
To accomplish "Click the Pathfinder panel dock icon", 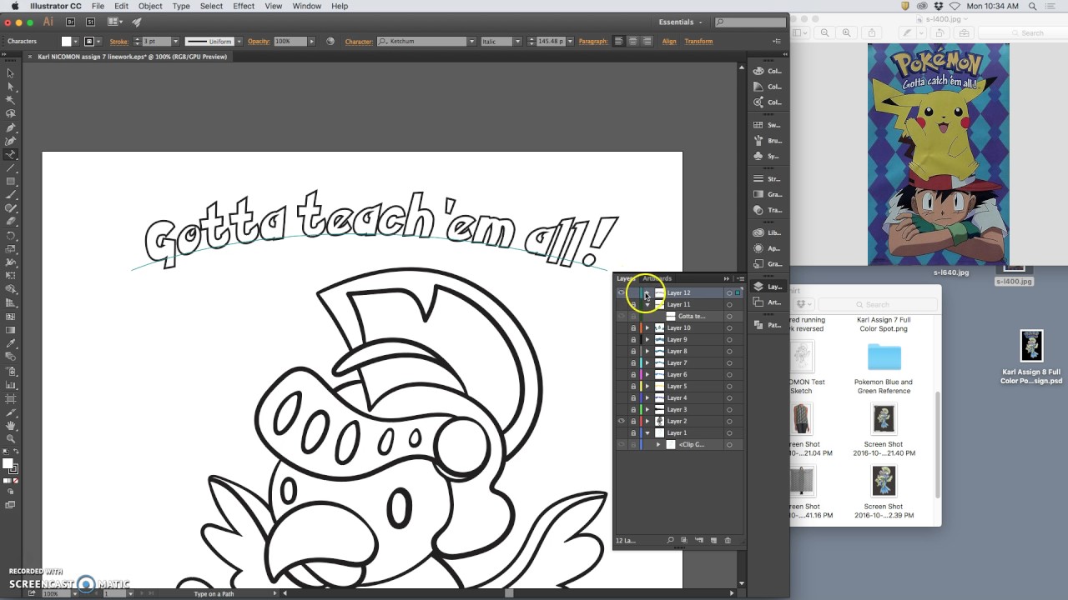I will (768, 325).
